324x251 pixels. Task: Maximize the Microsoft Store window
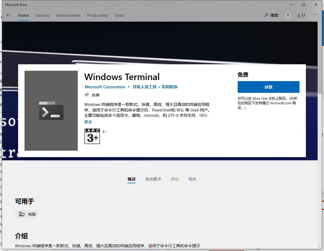[x=303, y=5]
